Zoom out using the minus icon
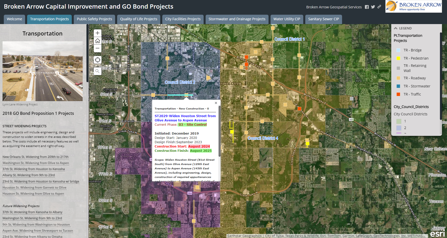 click(97, 48)
